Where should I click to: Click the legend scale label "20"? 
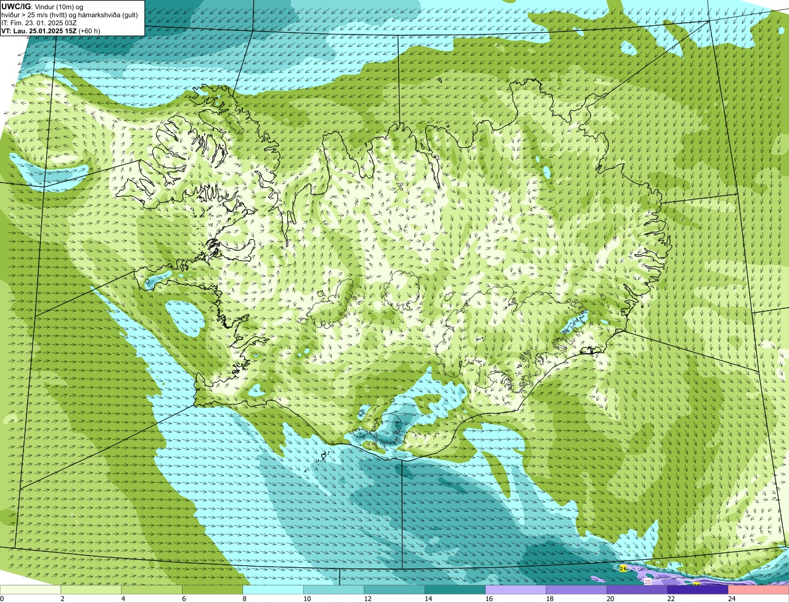tap(610, 598)
